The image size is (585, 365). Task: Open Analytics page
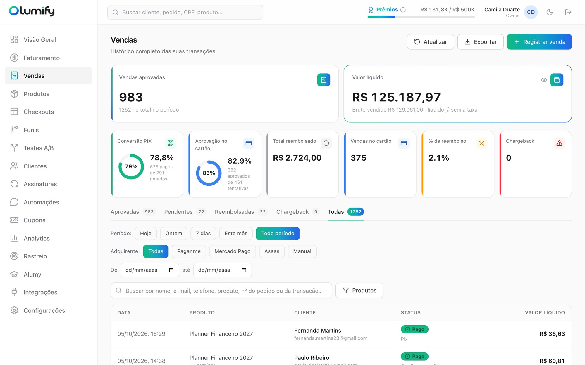click(49, 238)
